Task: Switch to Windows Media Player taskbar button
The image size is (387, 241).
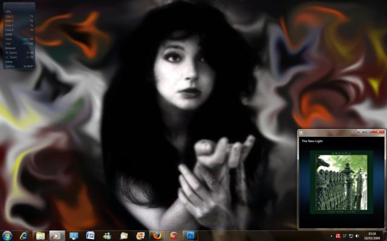Action: click(x=57, y=236)
